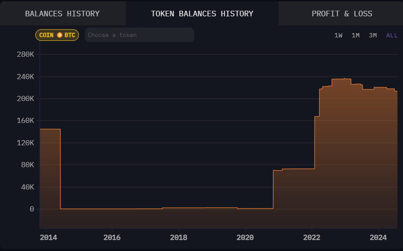Click the 2014 x-axis label

tap(48, 238)
